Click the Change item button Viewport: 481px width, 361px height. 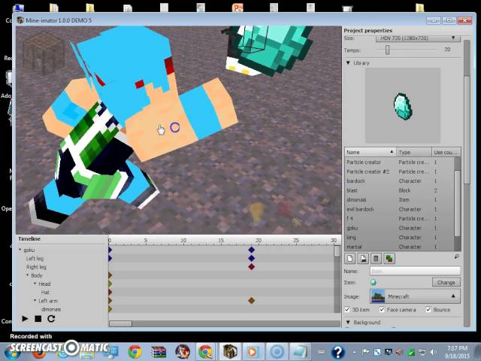pyautogui.click(x=446, y=282)
